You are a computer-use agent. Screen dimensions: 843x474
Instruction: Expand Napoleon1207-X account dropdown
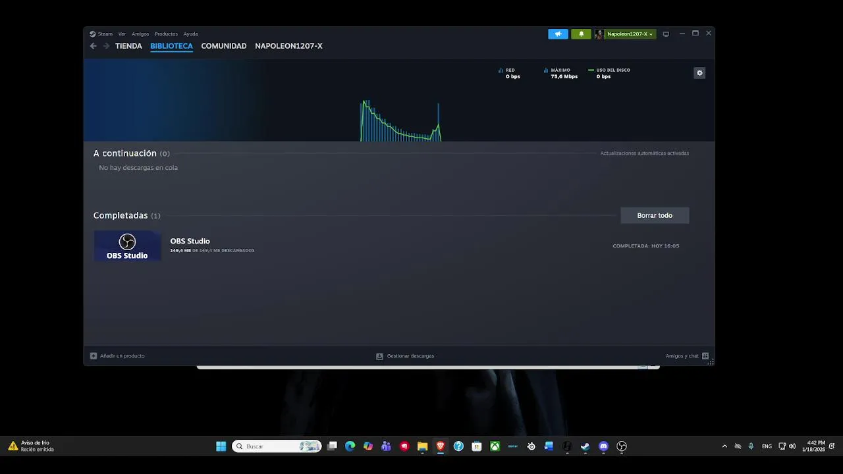(x=630, y=34)
